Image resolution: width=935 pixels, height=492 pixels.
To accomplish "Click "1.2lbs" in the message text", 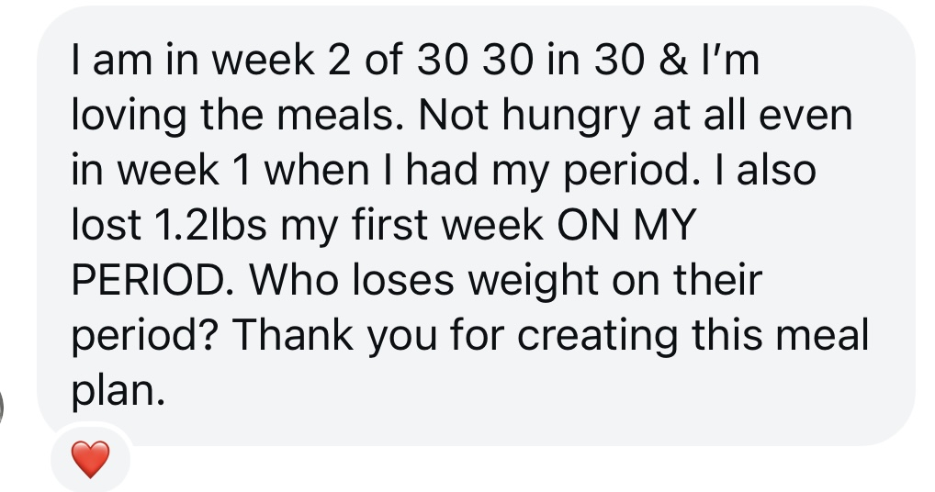I will click(x=210, y=225).
